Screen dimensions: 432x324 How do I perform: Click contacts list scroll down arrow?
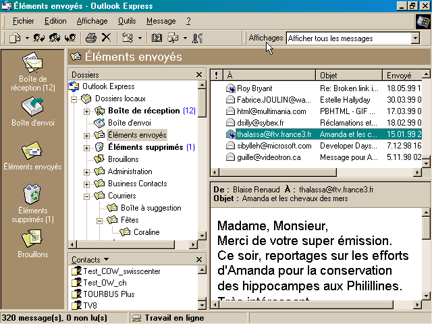click(x=202, y=305)
